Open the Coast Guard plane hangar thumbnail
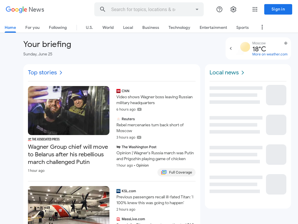 [x=69, y=205]
